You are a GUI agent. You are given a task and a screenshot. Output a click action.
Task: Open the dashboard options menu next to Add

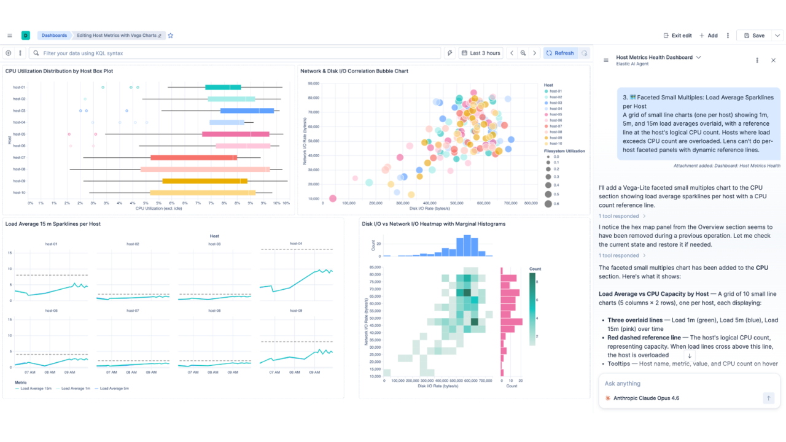tap(728, 36)
